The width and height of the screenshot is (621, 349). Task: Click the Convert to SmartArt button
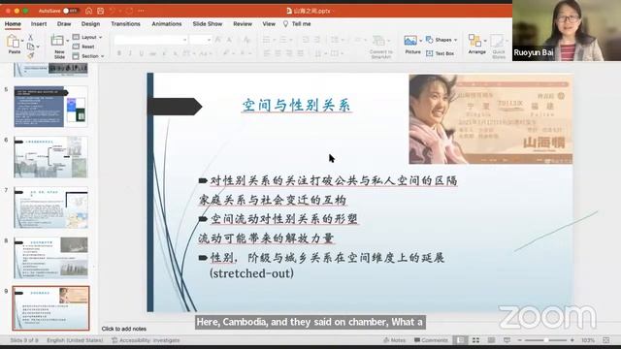[x=380, y=47]
